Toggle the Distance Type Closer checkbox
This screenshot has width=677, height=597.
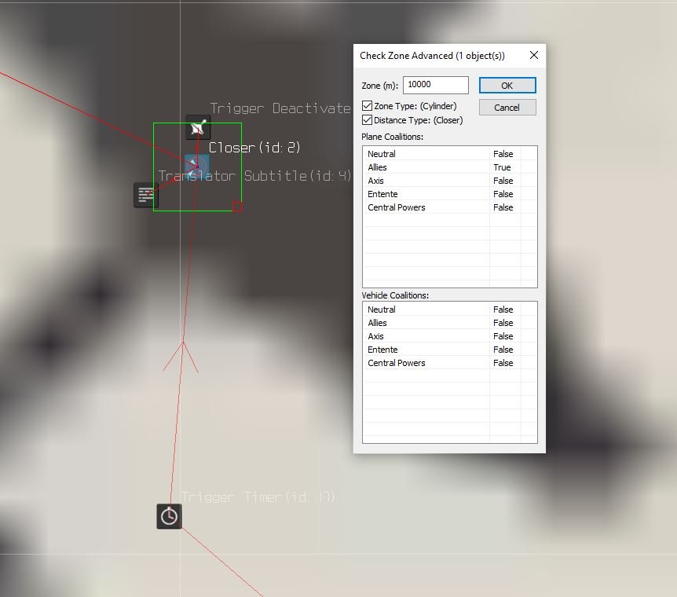[x=367, y=119]
